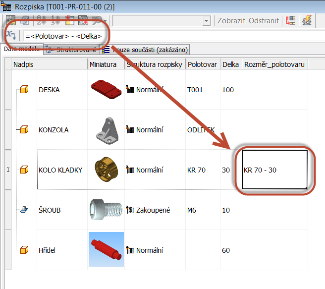This screenshot has height=289, width=325.
Task: Click the Zobrazit button
Action: coord(231,21)
